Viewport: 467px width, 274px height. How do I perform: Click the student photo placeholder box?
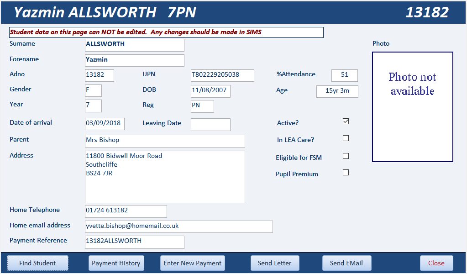(413, 107)
